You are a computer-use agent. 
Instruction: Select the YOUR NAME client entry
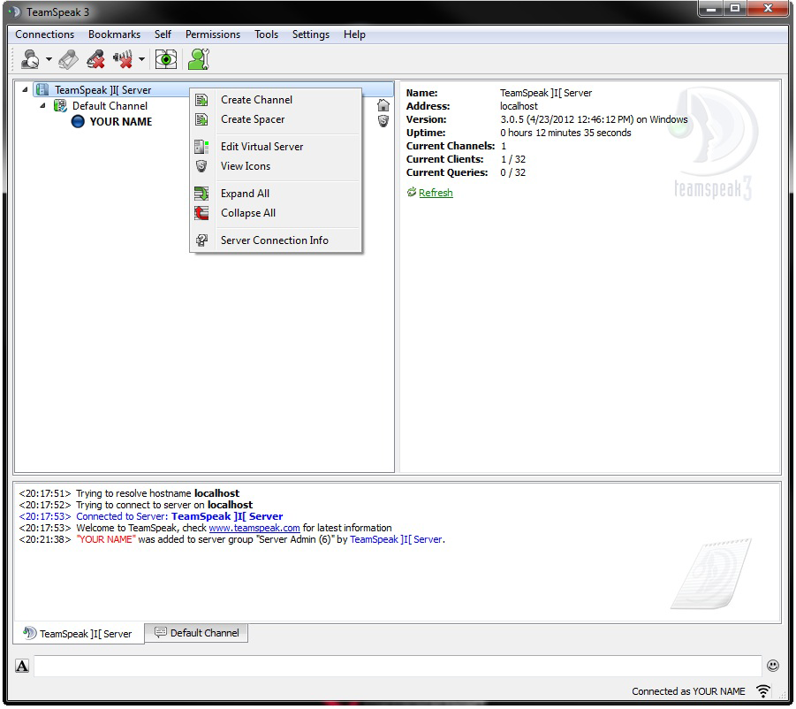click(121, 122)
